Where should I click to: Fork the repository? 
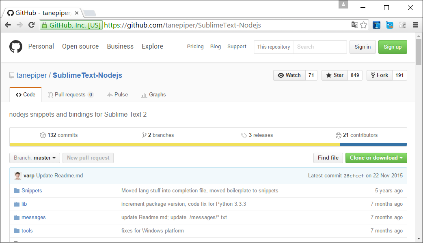pyautogui.click(x=380, y=75)
